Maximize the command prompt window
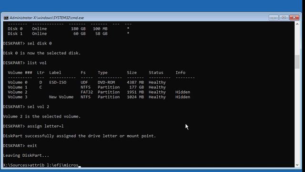Image resolution: width=305 pixels, height=172 pixels. (x=284, y=18)
